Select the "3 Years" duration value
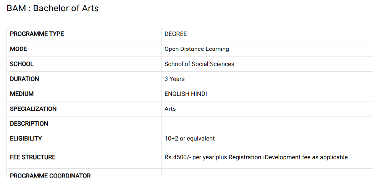The height and width of the screenshot is (181, 373). [174, 79]
